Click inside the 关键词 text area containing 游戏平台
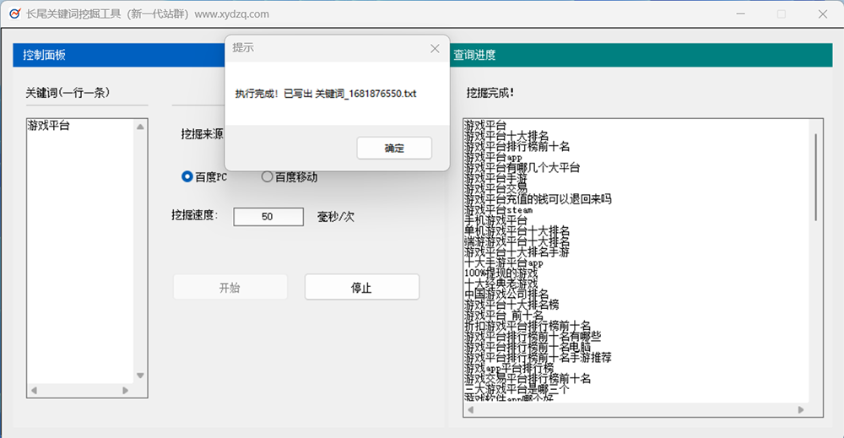The image size is (844, 438). coord(80,251)
